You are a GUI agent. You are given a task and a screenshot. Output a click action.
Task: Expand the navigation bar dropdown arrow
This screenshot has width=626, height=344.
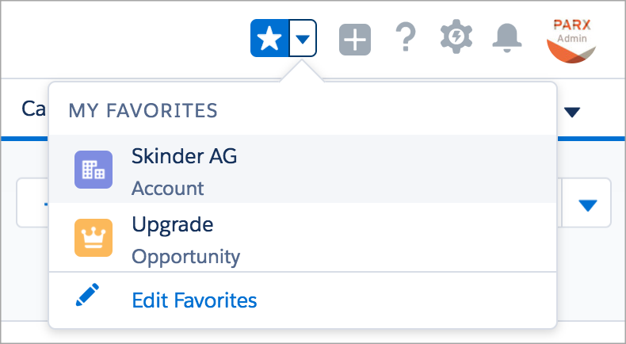pyautogui.click(x=572, y=112)
